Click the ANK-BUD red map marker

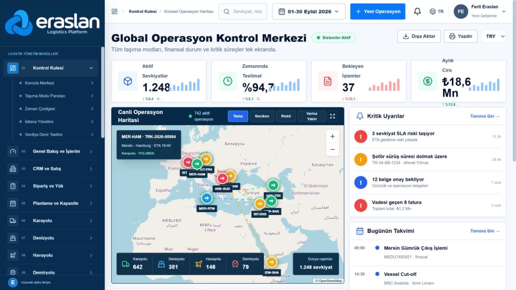pos(222,178)
